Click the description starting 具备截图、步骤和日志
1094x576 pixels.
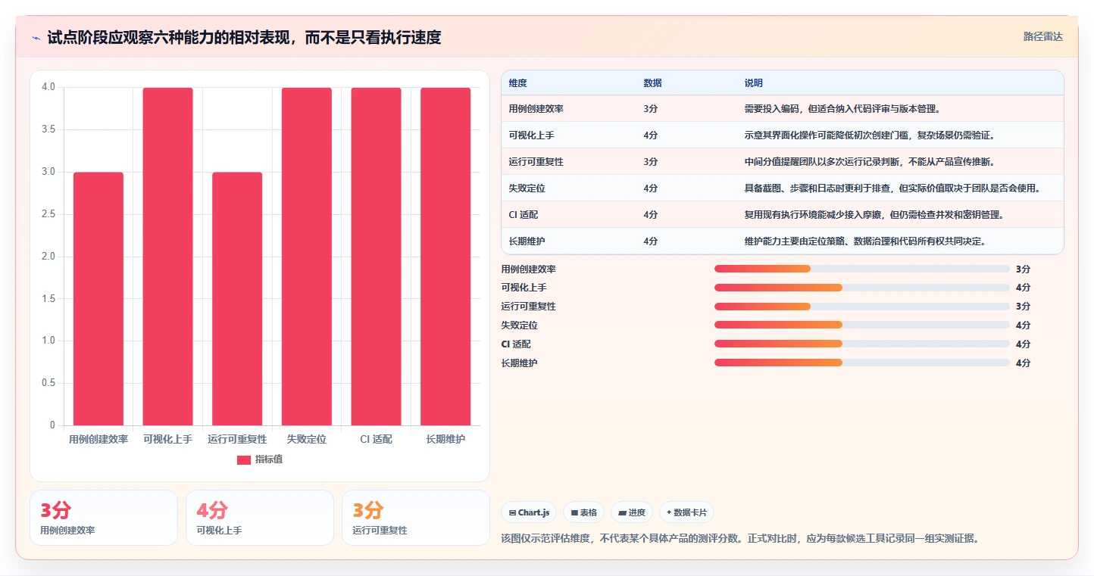[892, 188]
